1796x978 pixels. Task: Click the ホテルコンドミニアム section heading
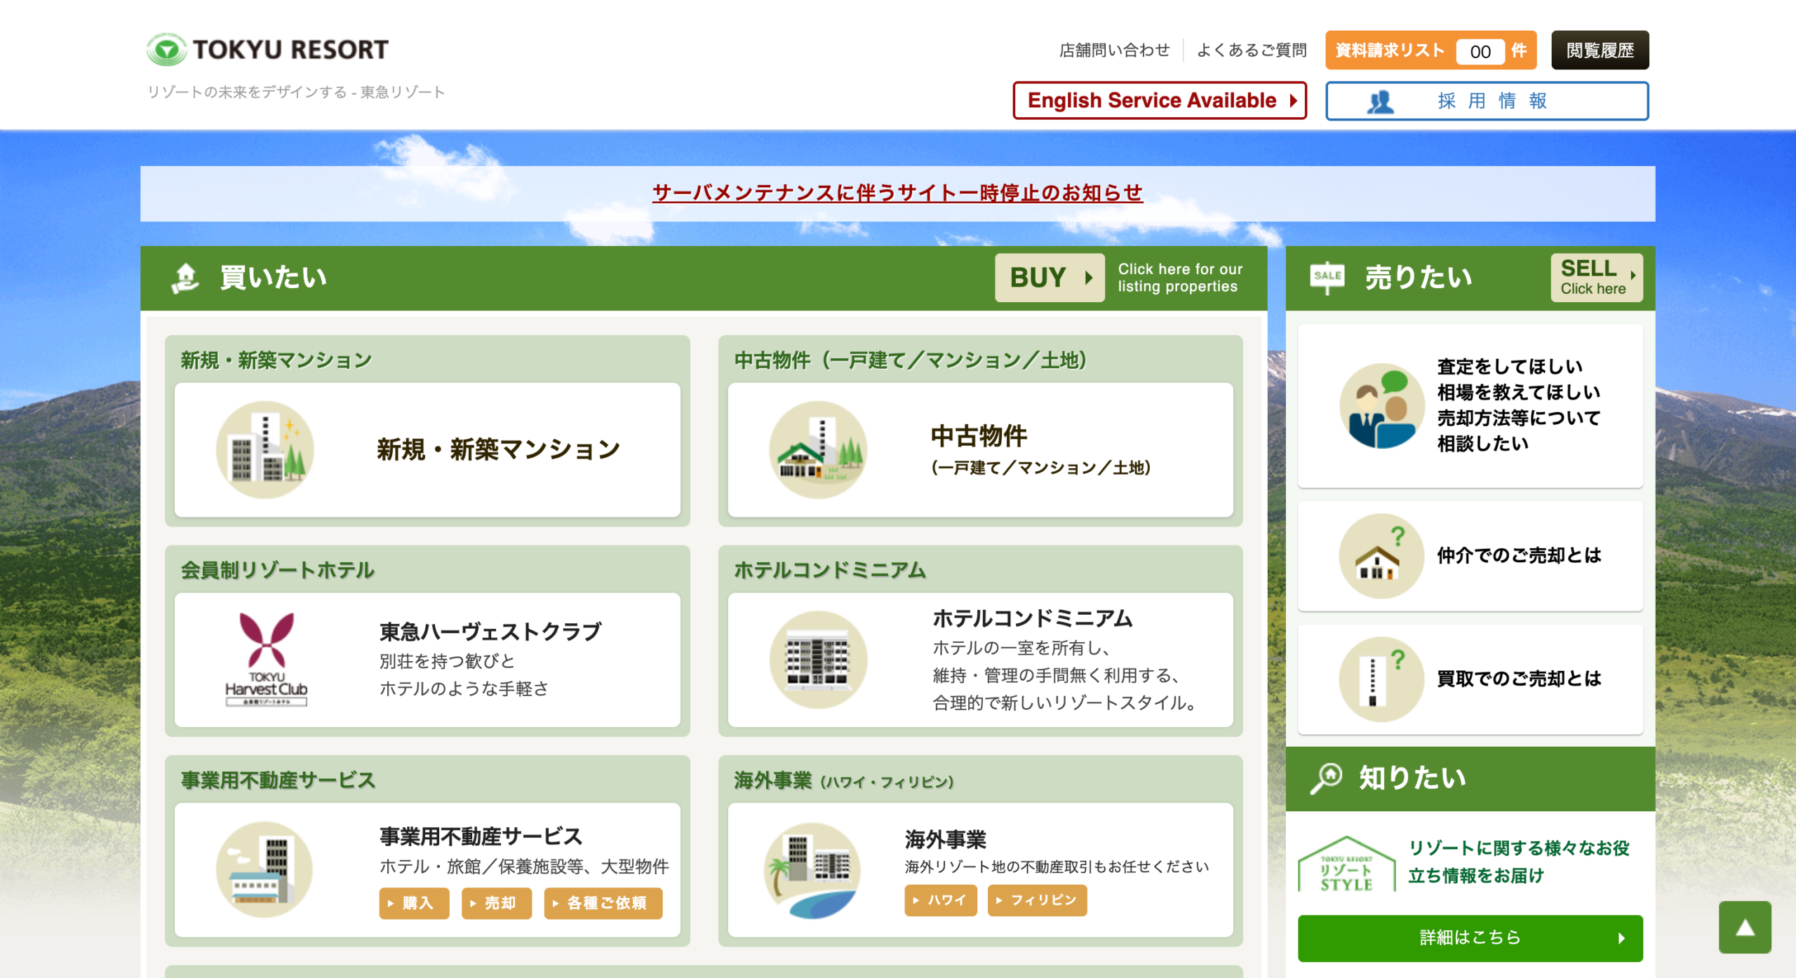[x=830, y=570]
